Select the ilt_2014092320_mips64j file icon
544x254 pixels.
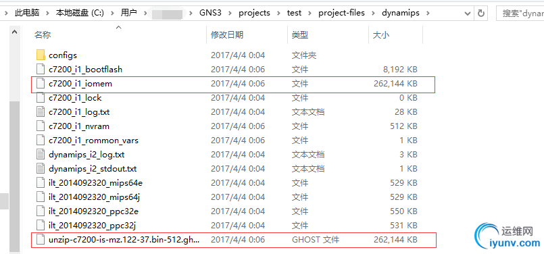(x=41, y=197)
